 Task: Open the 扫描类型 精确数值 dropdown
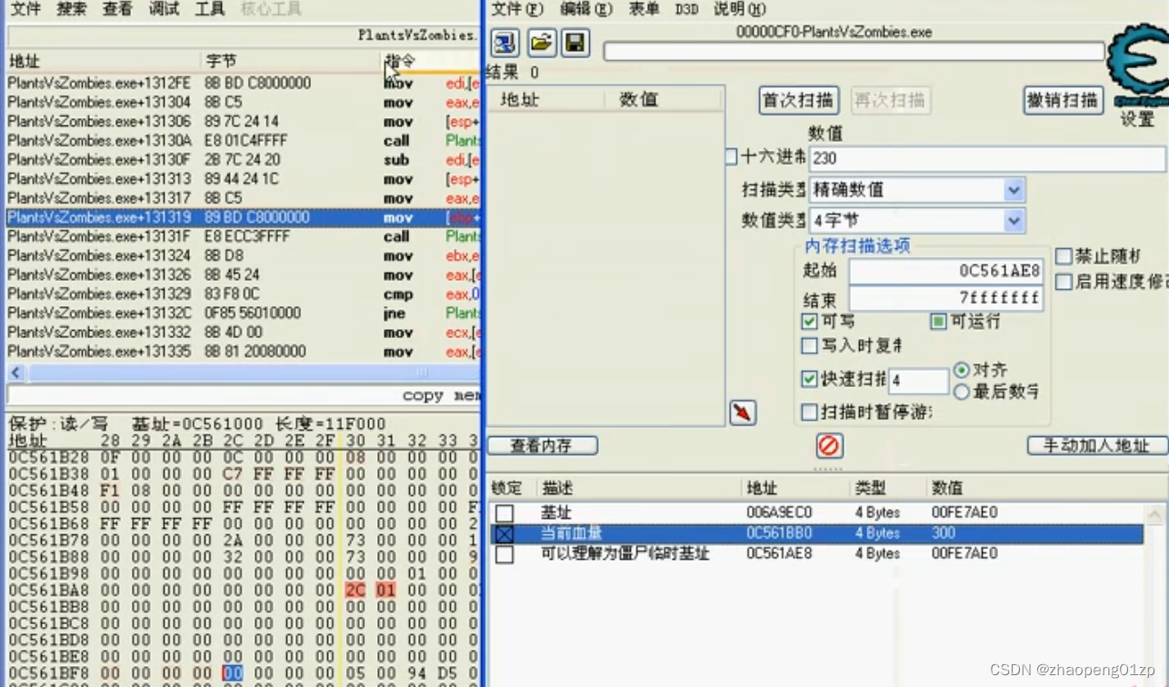[x=1014, y=190]
